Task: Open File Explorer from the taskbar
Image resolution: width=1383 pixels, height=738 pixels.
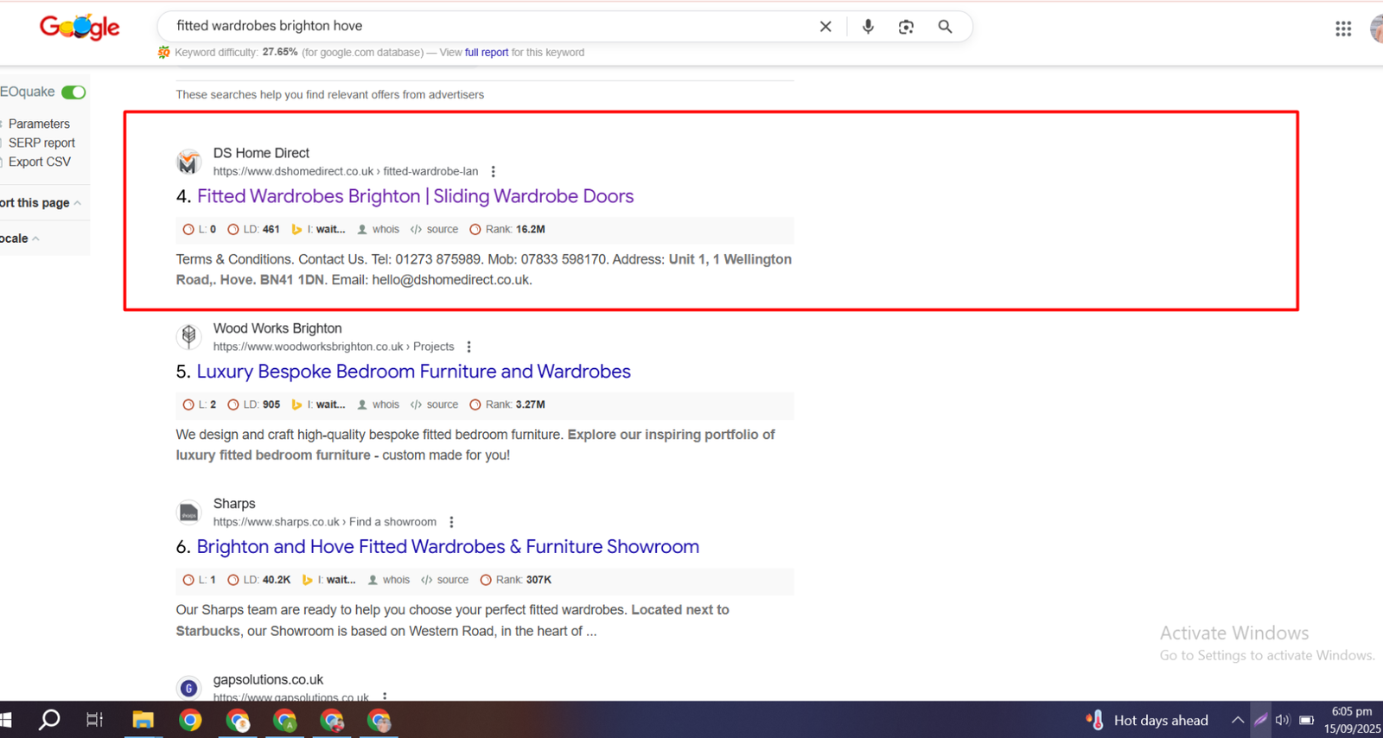Action: 143,720
